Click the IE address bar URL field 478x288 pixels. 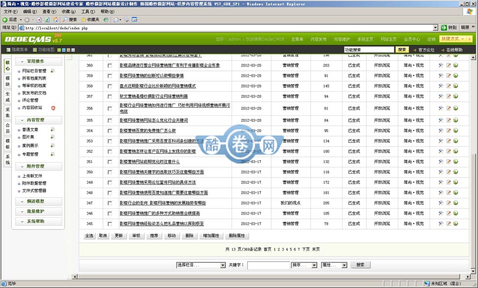pos(229,28)
